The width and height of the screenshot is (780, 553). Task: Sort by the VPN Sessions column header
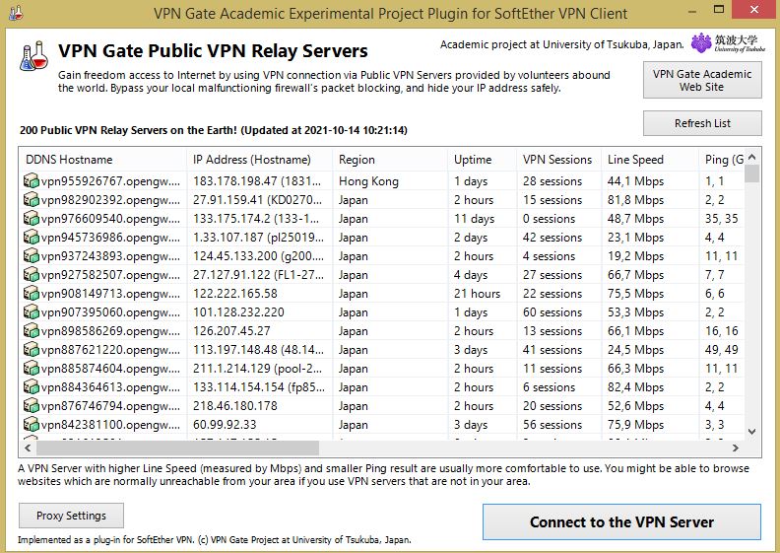557,159
